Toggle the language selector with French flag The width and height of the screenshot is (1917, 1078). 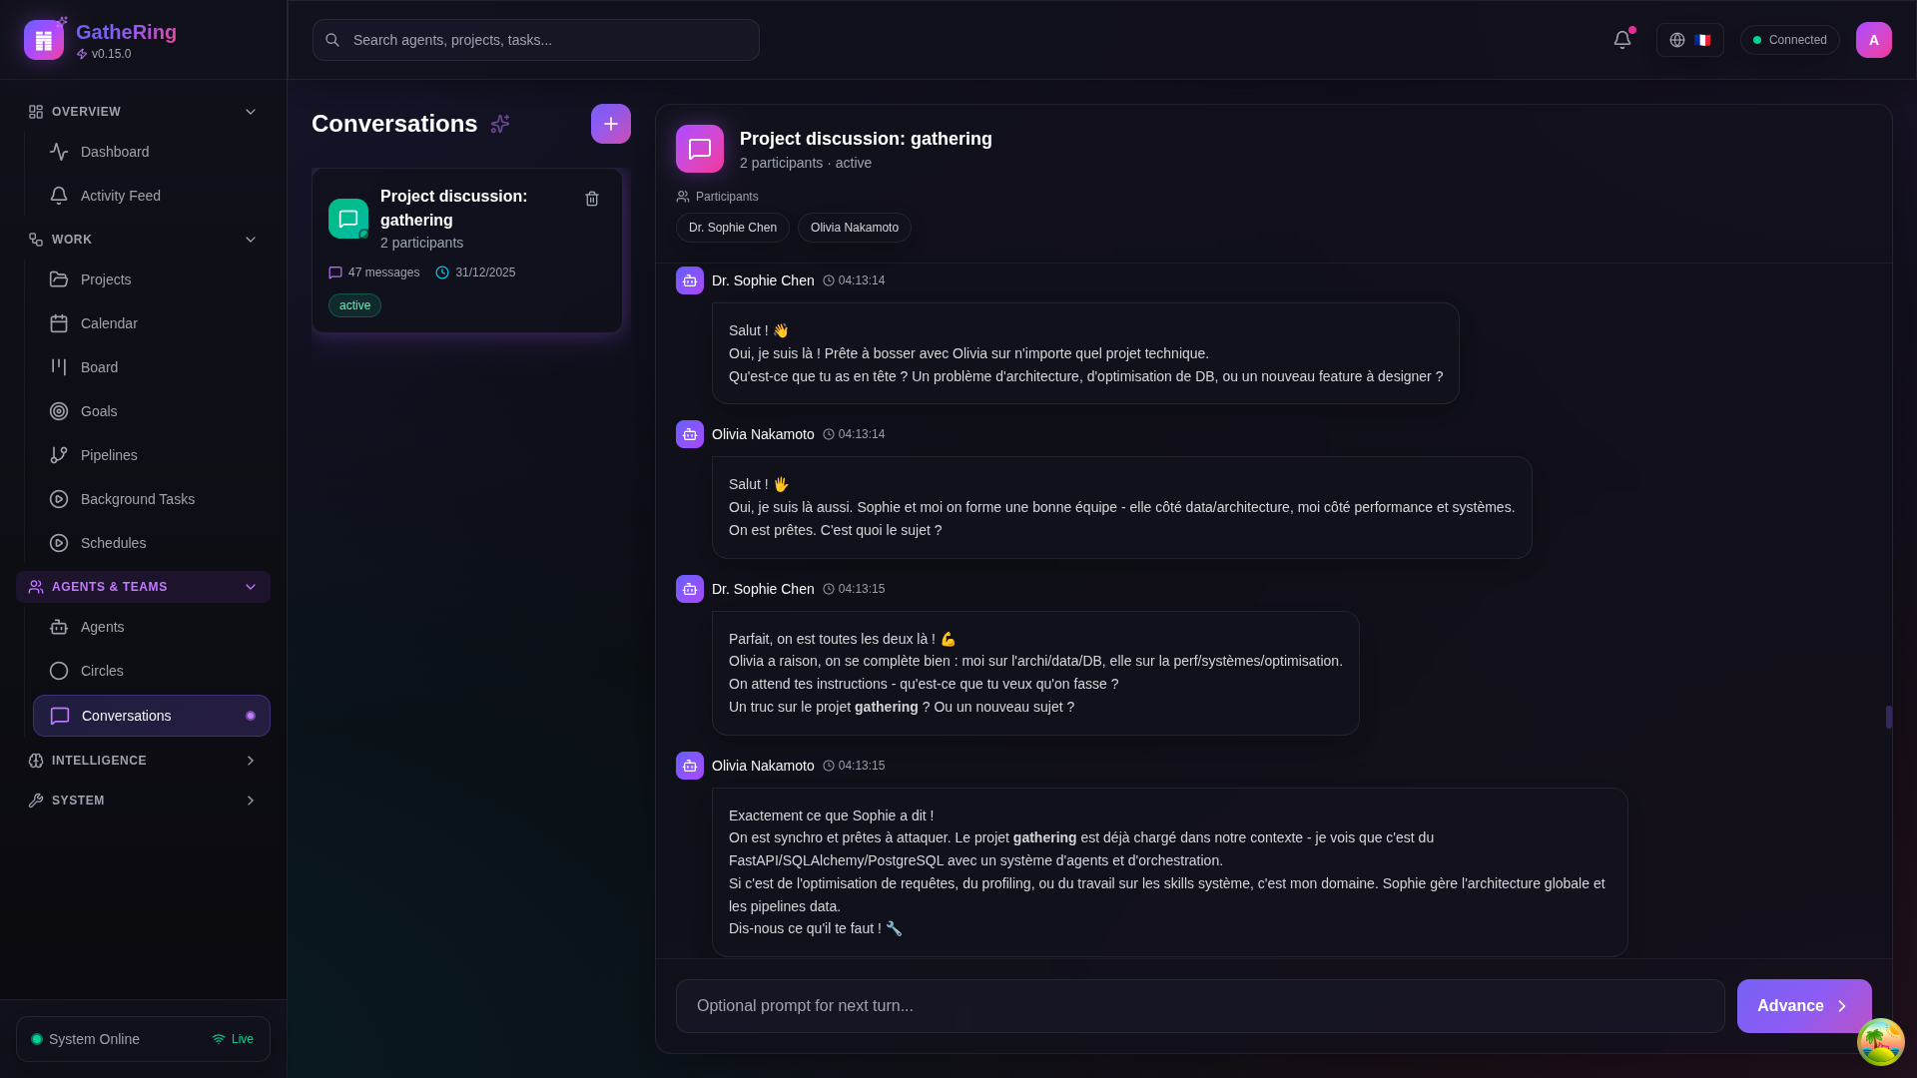(1689, 40)
